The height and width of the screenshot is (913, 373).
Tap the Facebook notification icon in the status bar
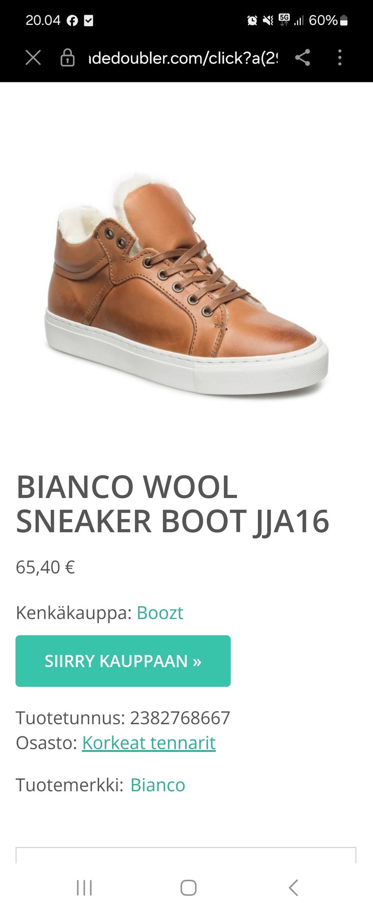tap(72, 21)
